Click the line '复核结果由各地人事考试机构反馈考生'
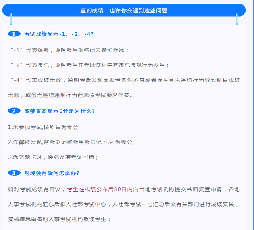This screenshot has height=230, width=254. (59, 219)
